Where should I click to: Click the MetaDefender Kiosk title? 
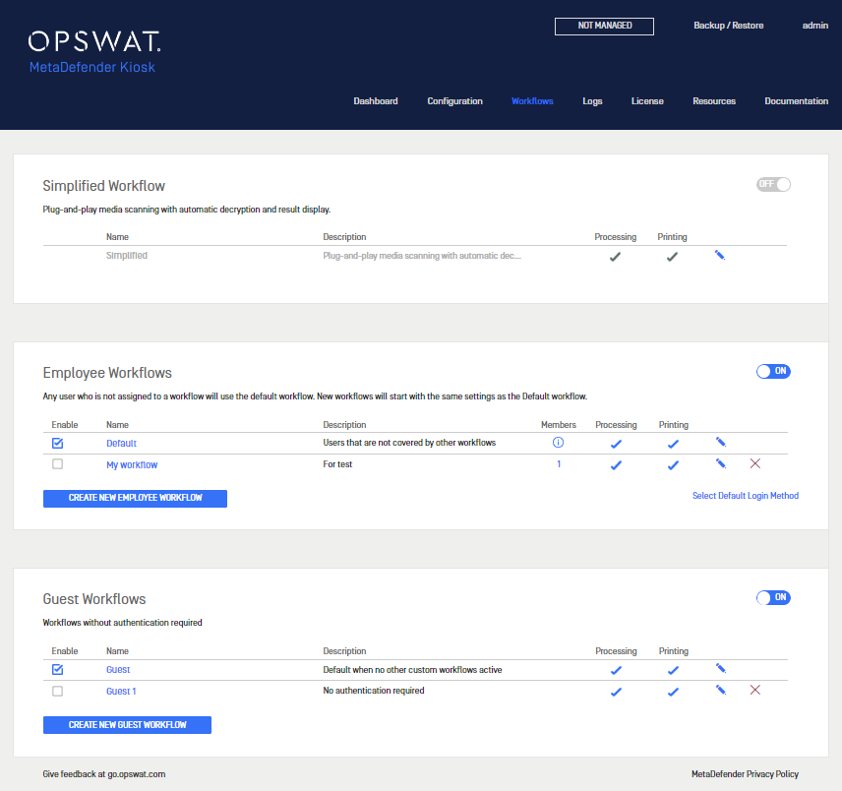point(91,67)
